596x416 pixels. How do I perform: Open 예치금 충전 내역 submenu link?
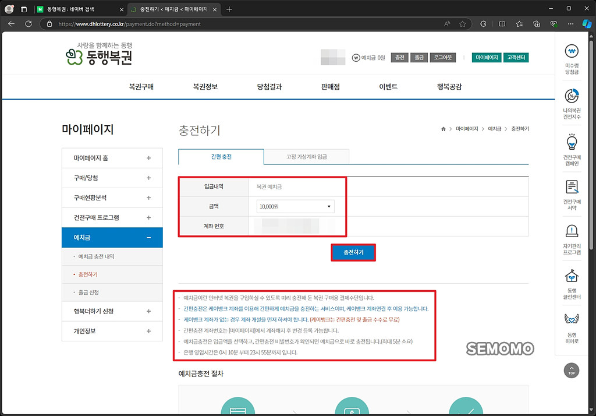tap(96, 256)
